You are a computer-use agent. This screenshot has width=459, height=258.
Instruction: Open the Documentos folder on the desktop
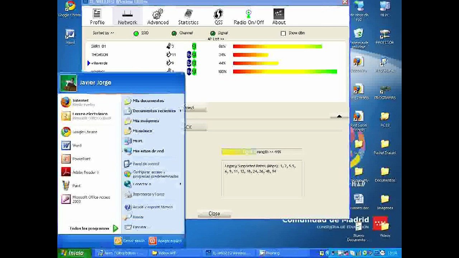385,175
